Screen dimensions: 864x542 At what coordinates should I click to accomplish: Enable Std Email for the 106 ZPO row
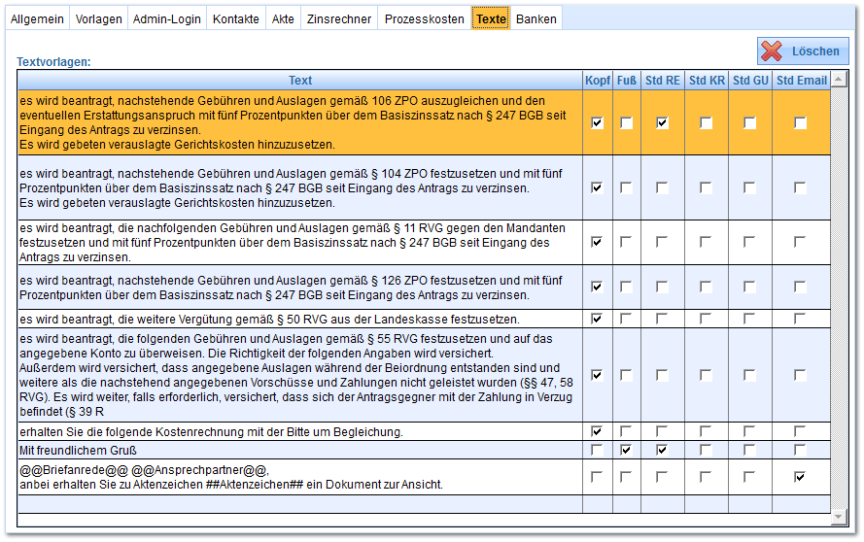coord(800,122)
